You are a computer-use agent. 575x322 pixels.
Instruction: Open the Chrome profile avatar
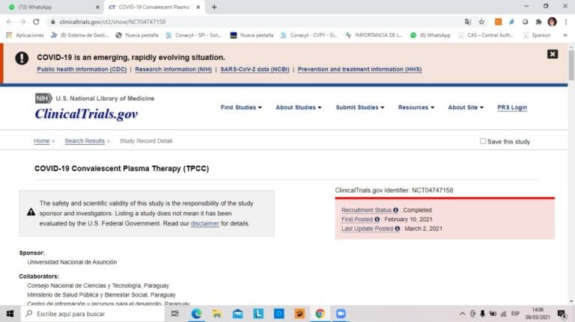pyautogui.click(x=552, y=22)
